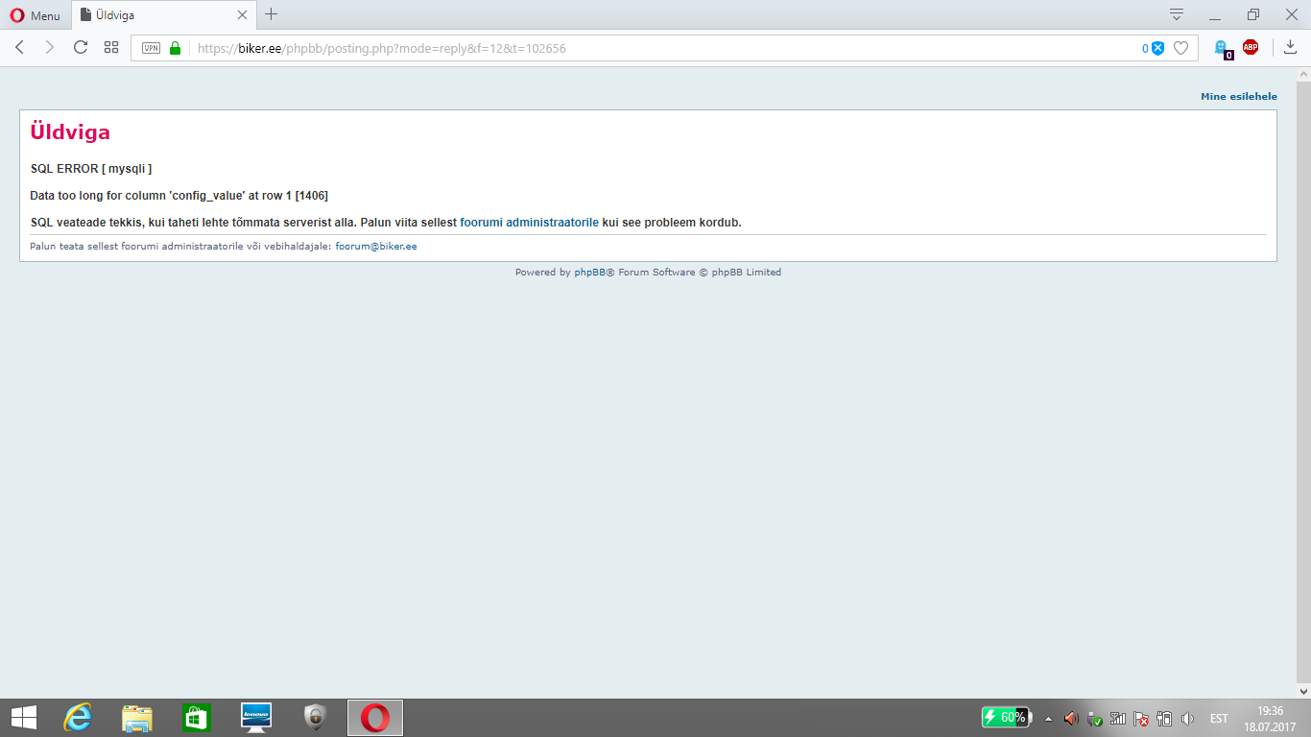
Task: Click the Adblock Plus ABP icon
Action: (x=1251, y=47)
